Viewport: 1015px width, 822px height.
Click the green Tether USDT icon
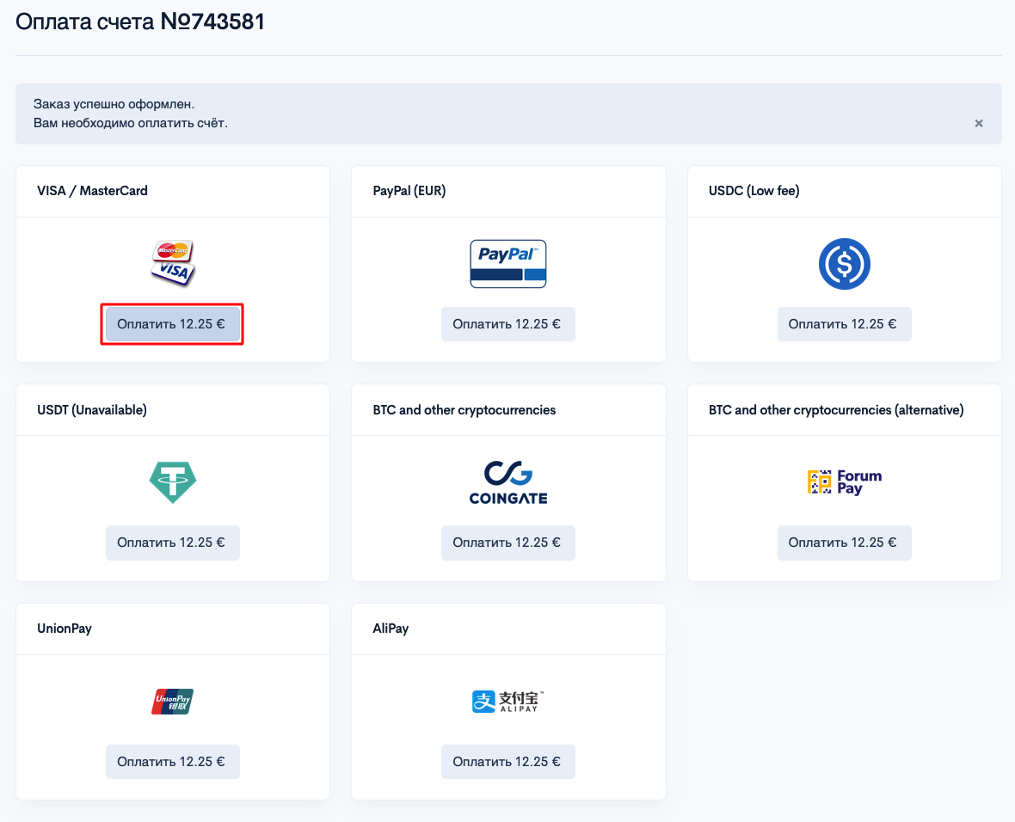[173, 482]
